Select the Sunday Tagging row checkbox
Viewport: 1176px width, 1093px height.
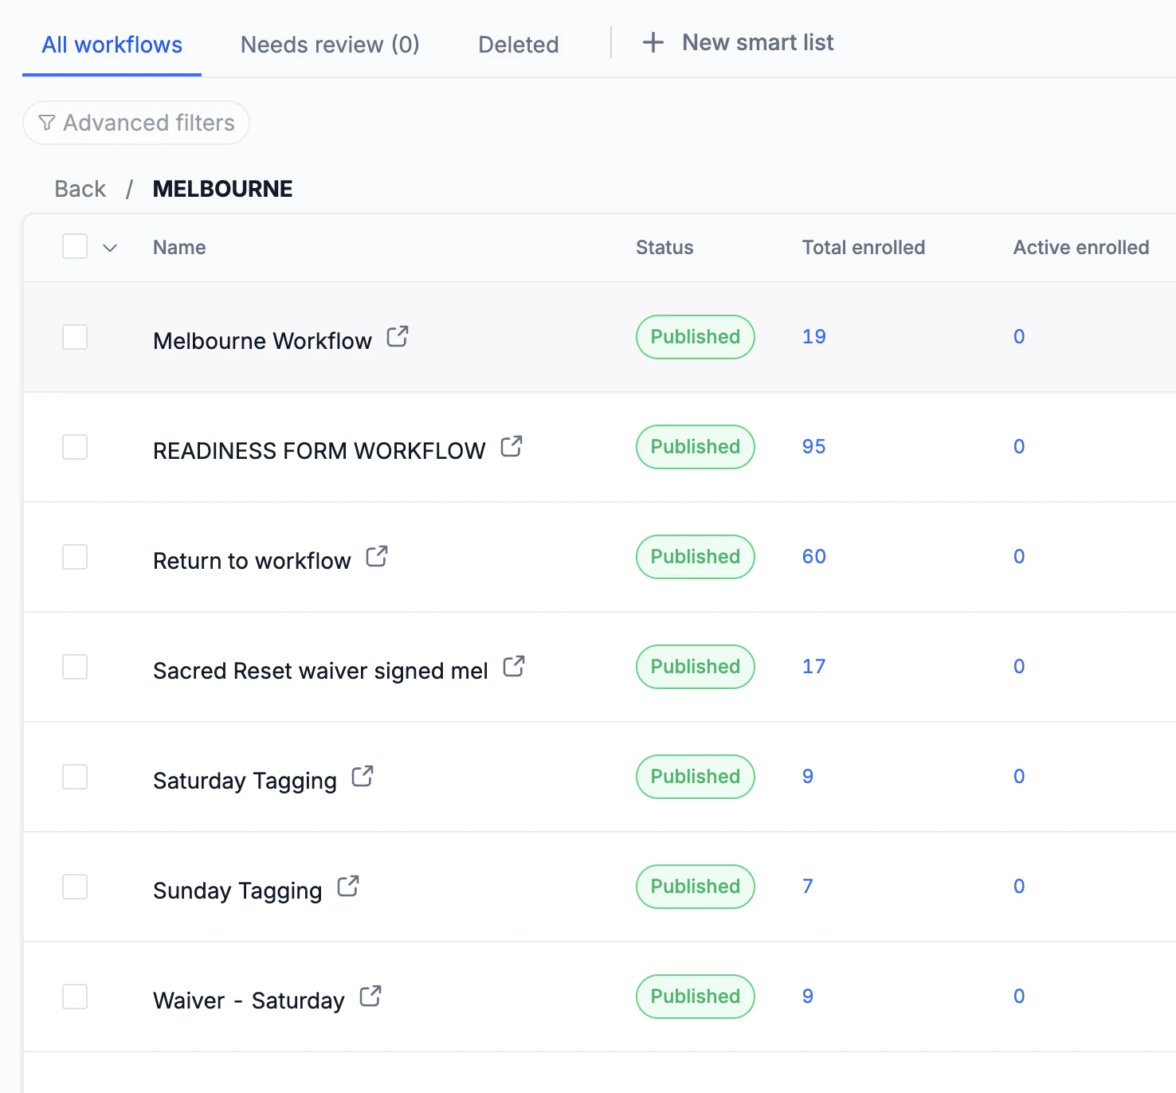(75, 887)
